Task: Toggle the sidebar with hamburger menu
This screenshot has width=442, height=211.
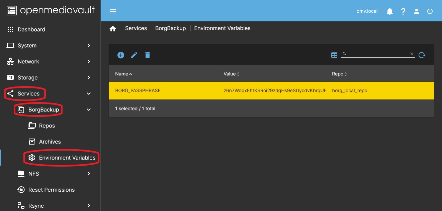Action: click(x=113, y=11)
